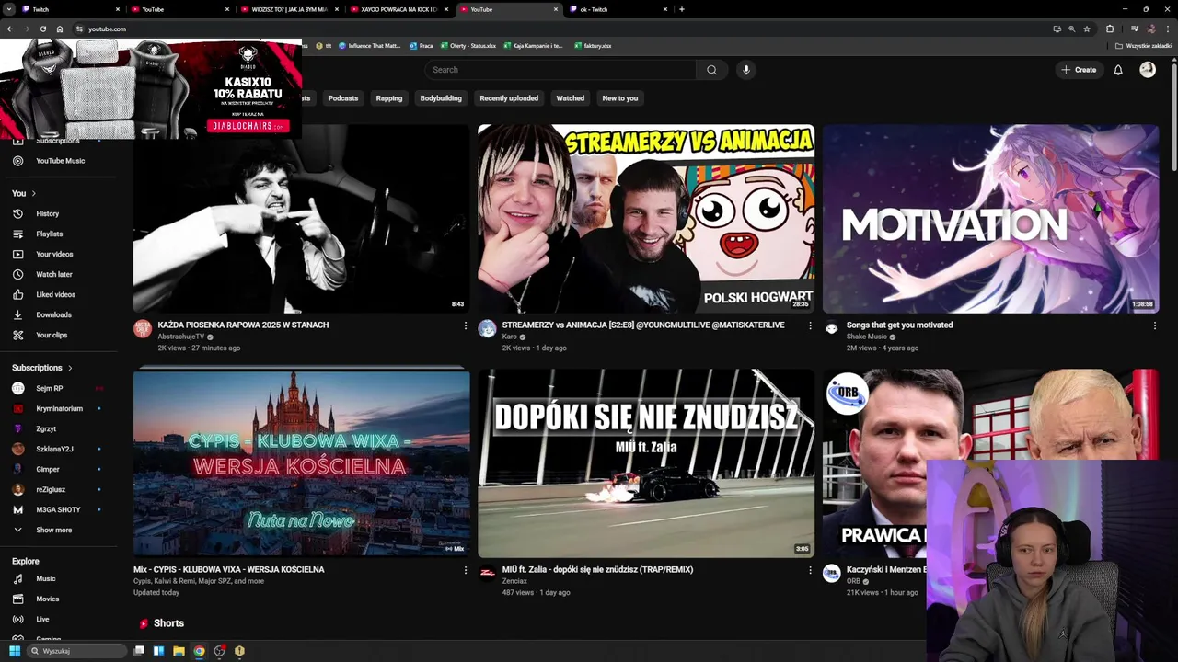The image size is (1178, 662).
Task: Select the Watched filter chip
Action: click(571, 98)
